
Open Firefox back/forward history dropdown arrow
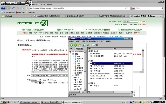[x=10, y=8]
